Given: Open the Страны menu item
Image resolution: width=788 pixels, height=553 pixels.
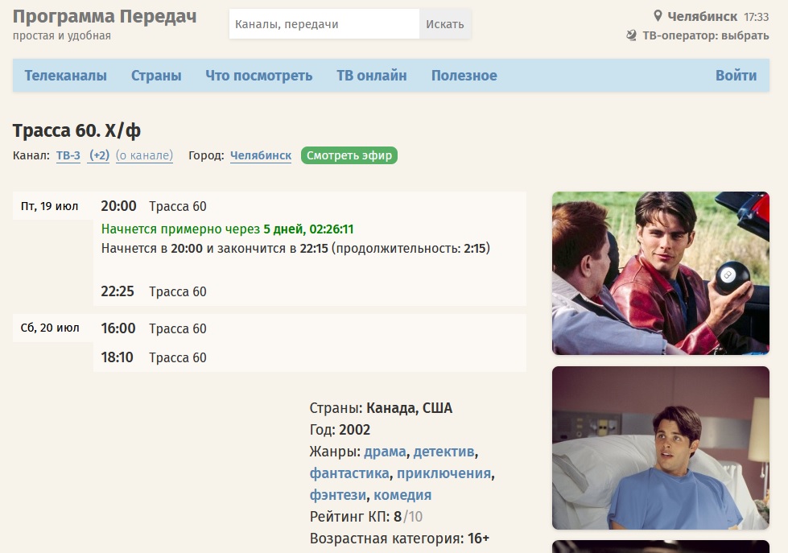Looking at the screenshot, I should pyautogui.click(x=156, y=76).
